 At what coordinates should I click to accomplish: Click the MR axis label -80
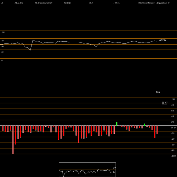pos(173,150)
